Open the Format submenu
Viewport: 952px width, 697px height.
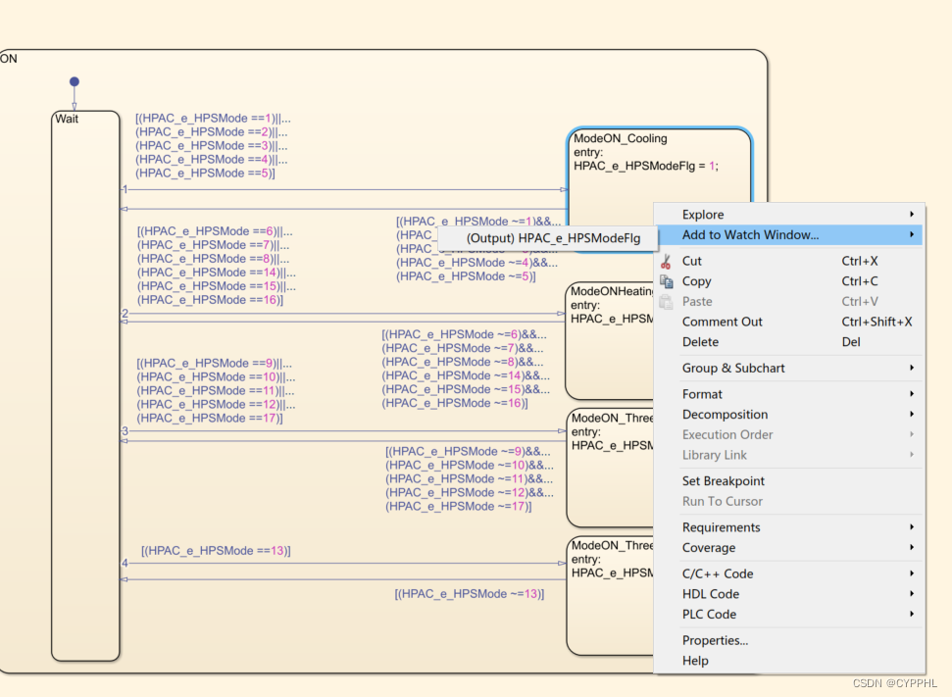pyautogui.click(x=788, y=394)
